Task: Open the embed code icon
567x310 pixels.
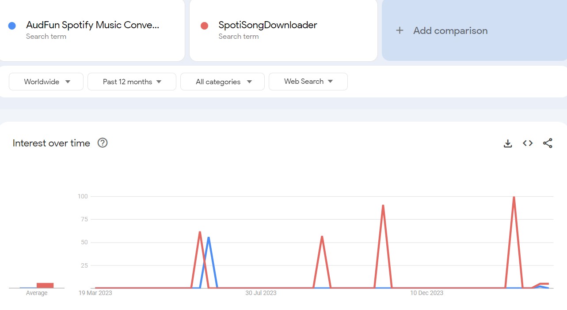Action: click(x=528, y=143)
